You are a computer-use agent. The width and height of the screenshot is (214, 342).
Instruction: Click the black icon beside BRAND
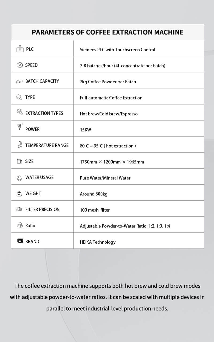[x=20, y=241]
